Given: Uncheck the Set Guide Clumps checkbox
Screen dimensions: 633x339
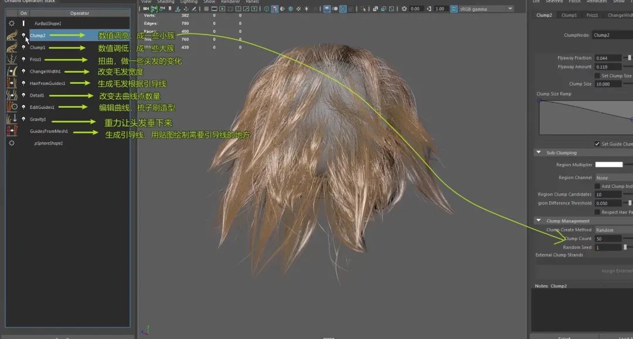Looking at the screenshot, I should [597, 143].
